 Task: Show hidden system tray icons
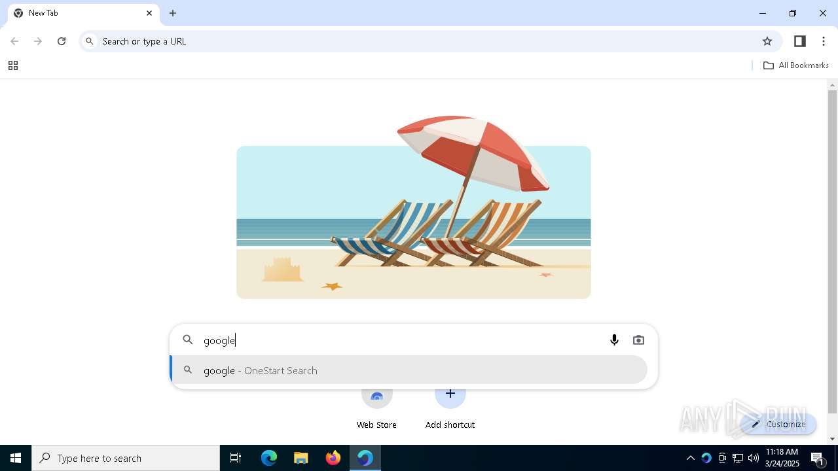[x=691, y=458]
